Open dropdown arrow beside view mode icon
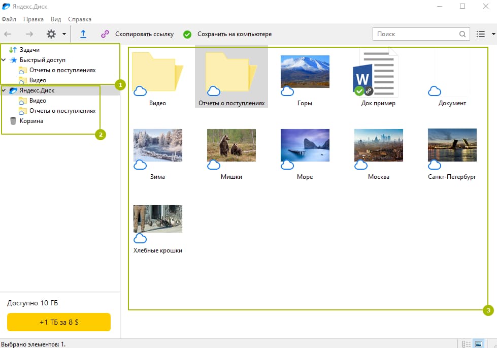 click(493, 34)
